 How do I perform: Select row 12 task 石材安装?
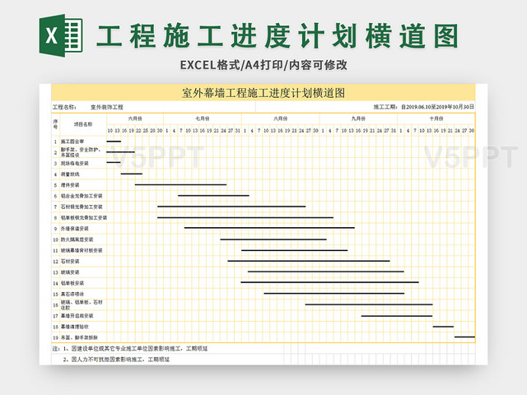coord(70,262)
